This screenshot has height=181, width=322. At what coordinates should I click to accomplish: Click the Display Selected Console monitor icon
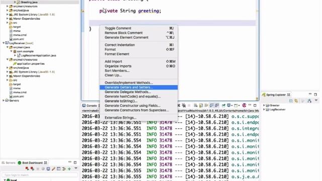[x=229, y=106]
